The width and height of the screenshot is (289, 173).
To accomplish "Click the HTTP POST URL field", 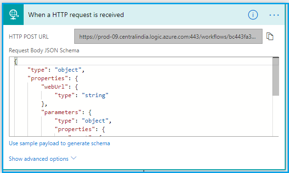I will (168, 36).
